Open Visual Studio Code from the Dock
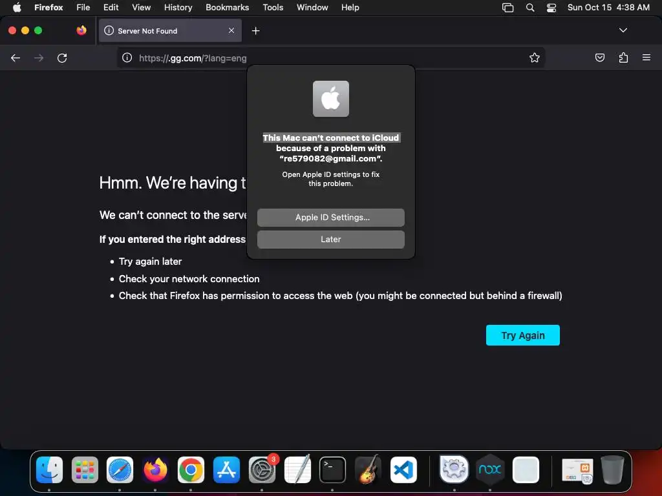This screenshot has height=496, width=662. tap(403, 470)
